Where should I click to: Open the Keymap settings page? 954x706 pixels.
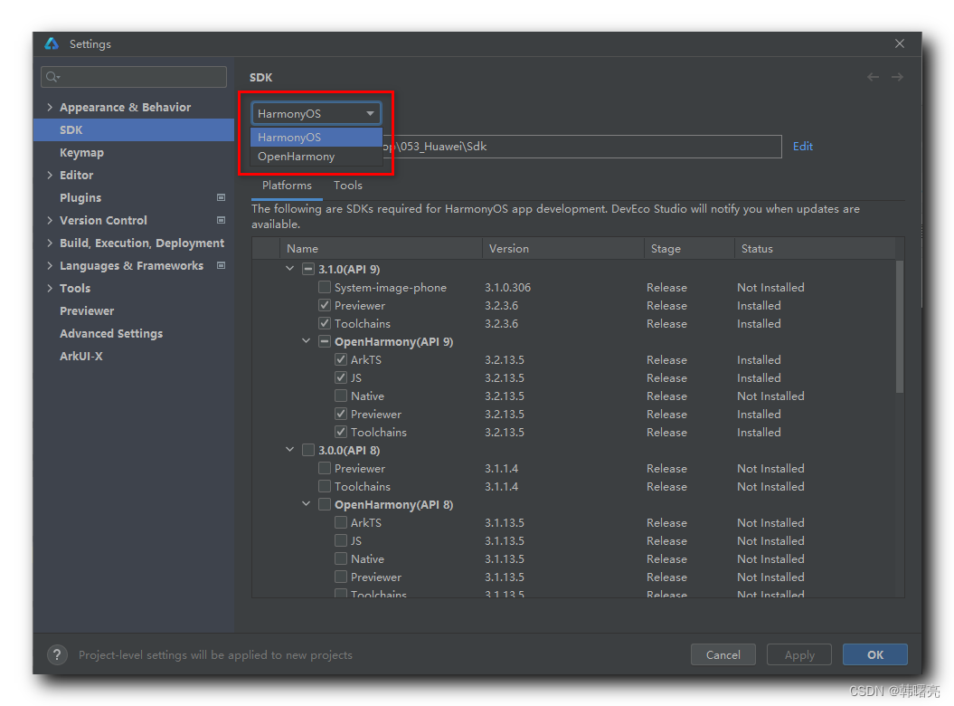81,152
